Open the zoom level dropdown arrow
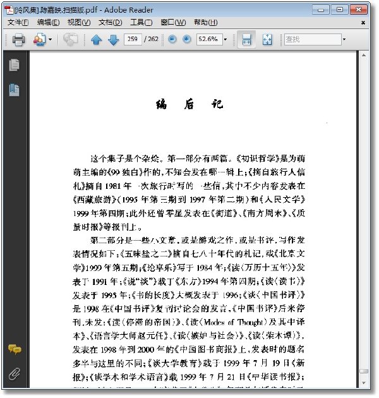Viewport: 379px width, 398px height. click(225, 40)
